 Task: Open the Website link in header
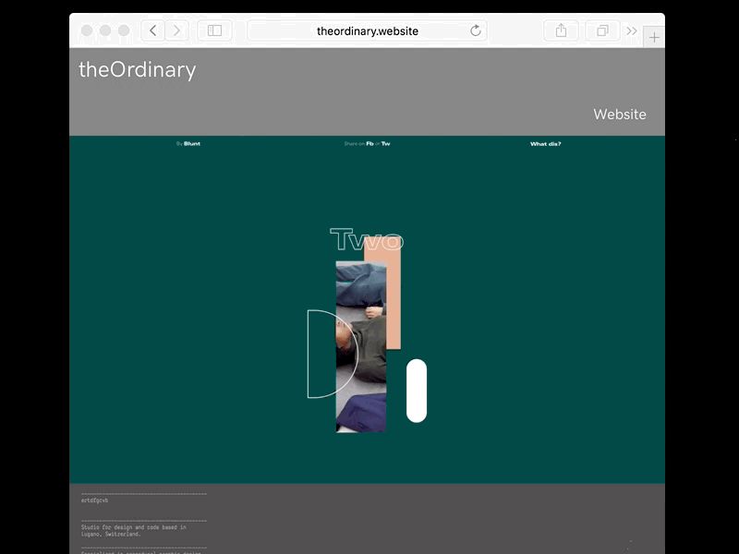620,114
